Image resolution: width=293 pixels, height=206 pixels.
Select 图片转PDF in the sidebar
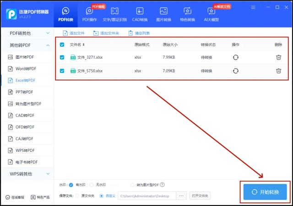pos(27,57)
